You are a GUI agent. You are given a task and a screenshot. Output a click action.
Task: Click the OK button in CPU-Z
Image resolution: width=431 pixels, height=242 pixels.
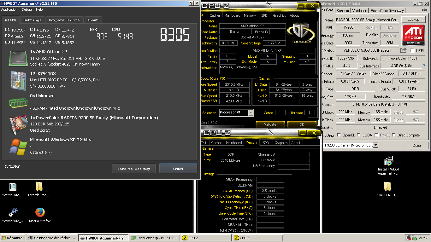coord(302,124)
